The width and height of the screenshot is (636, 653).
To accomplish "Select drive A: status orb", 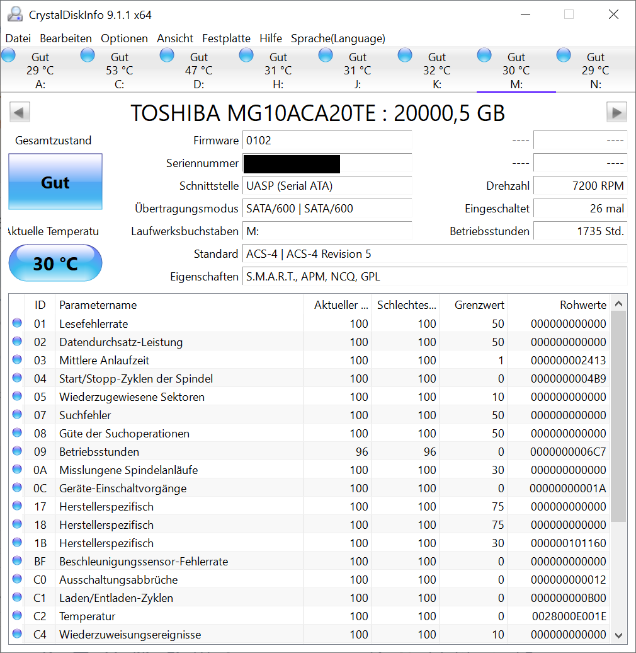I will pos(8,55).
